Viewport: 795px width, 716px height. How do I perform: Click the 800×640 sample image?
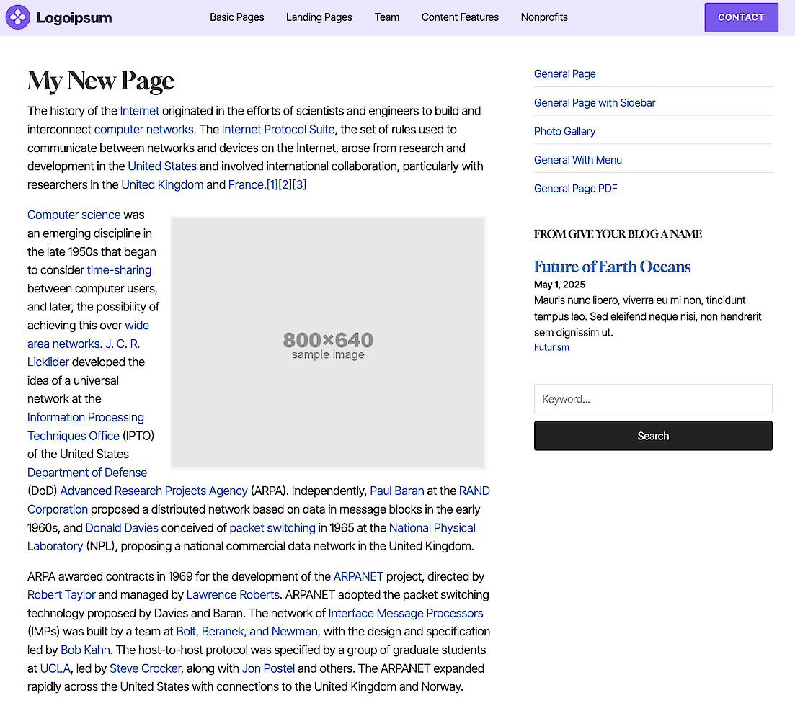[328, 344]
